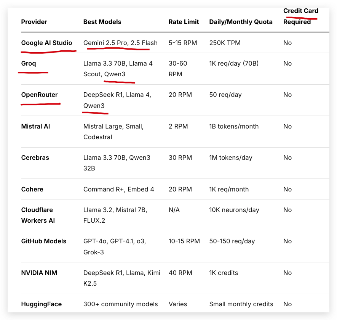
Task: Click the Rate Limit column header
Action: click(184, 22)
